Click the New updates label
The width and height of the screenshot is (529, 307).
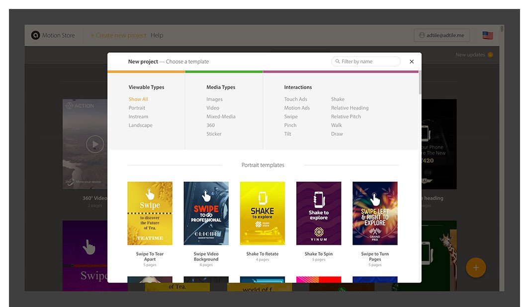click(x=470, y=55)
